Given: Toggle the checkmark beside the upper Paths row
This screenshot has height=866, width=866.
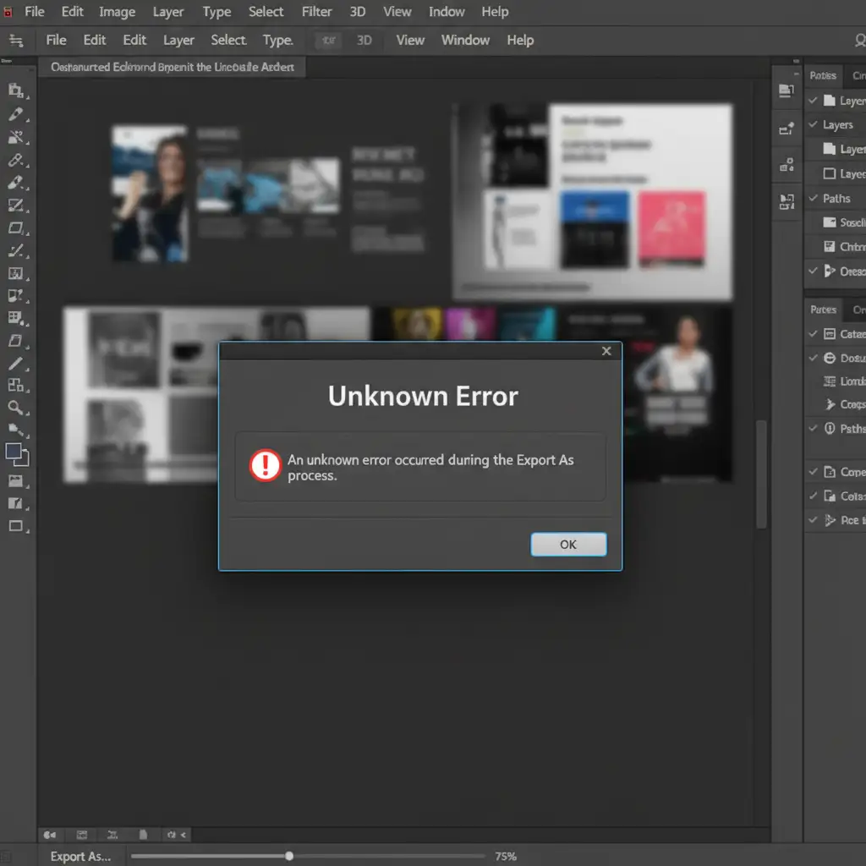Looking at the screenshot, I should pyautogui.click(x=813, y=199).
